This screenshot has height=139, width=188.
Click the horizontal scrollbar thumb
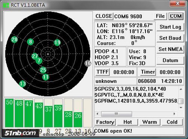click(117, 114)
